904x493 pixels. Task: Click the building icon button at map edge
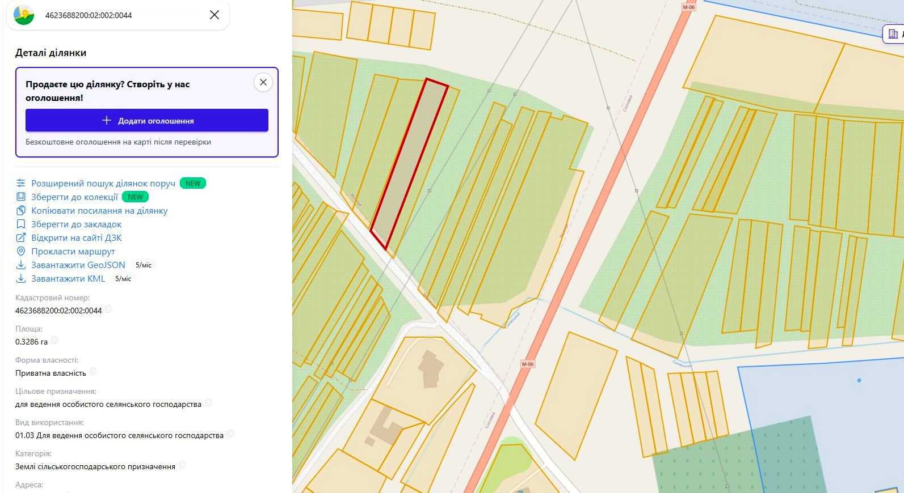pyautogui.click(x=893, y=34)
